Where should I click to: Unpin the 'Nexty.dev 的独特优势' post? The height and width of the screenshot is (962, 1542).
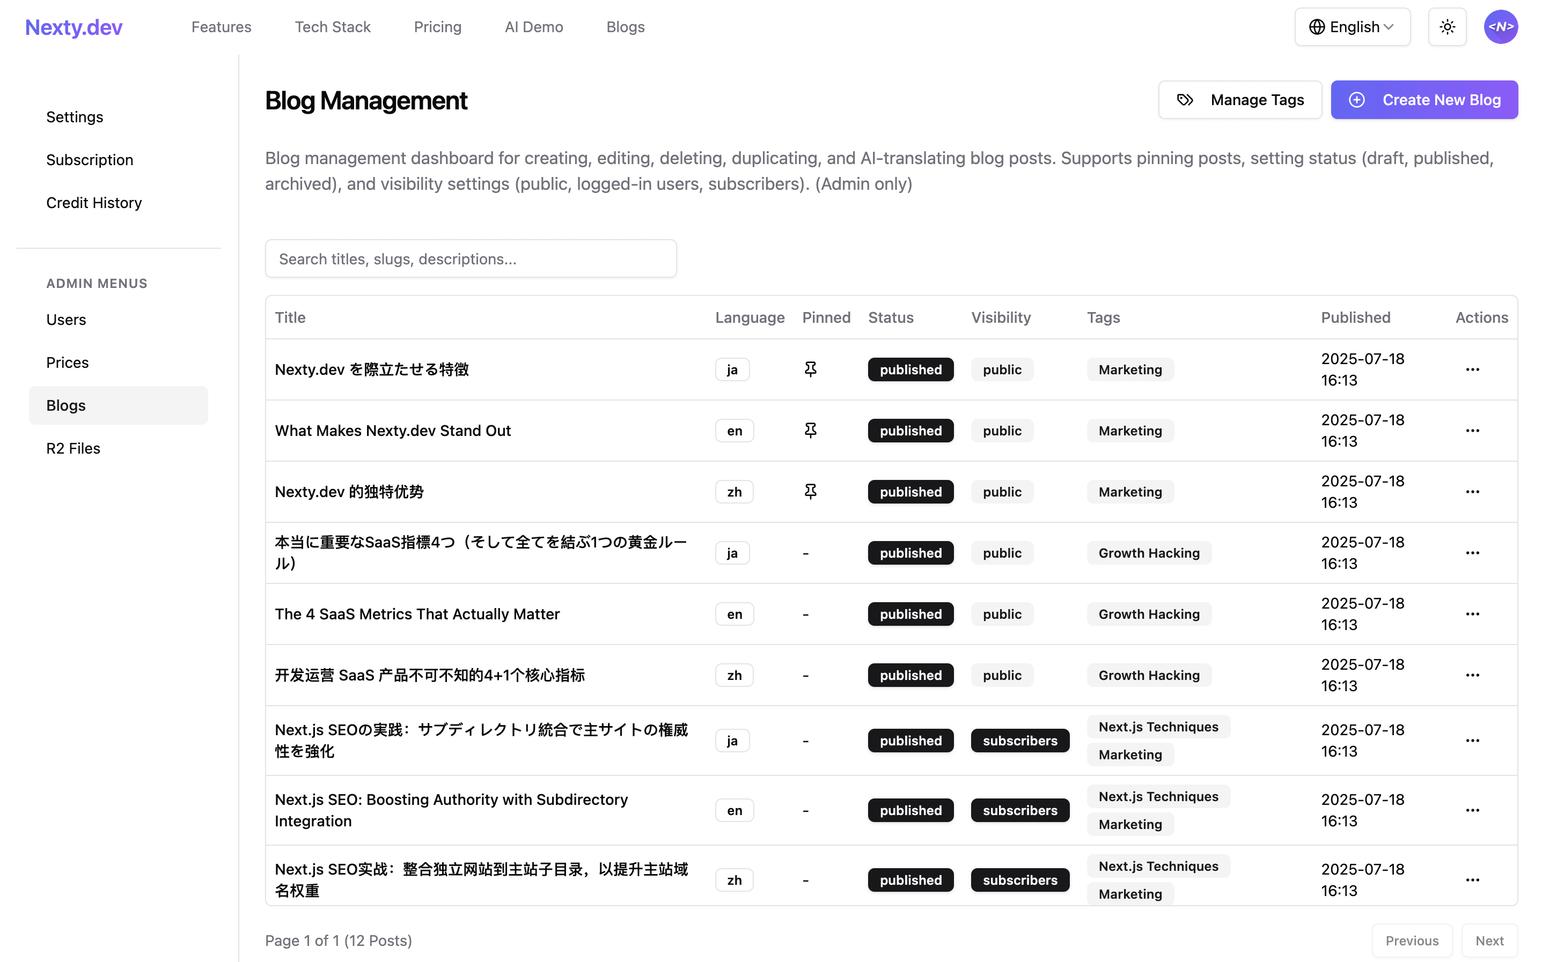tap(810, 491)
